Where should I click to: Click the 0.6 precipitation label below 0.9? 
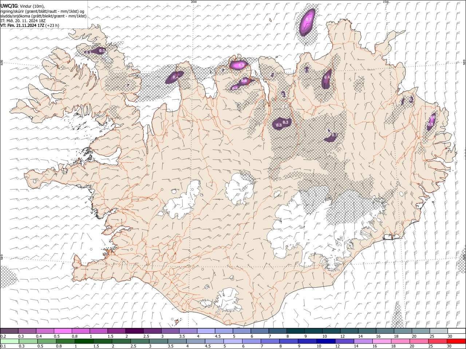244,81
